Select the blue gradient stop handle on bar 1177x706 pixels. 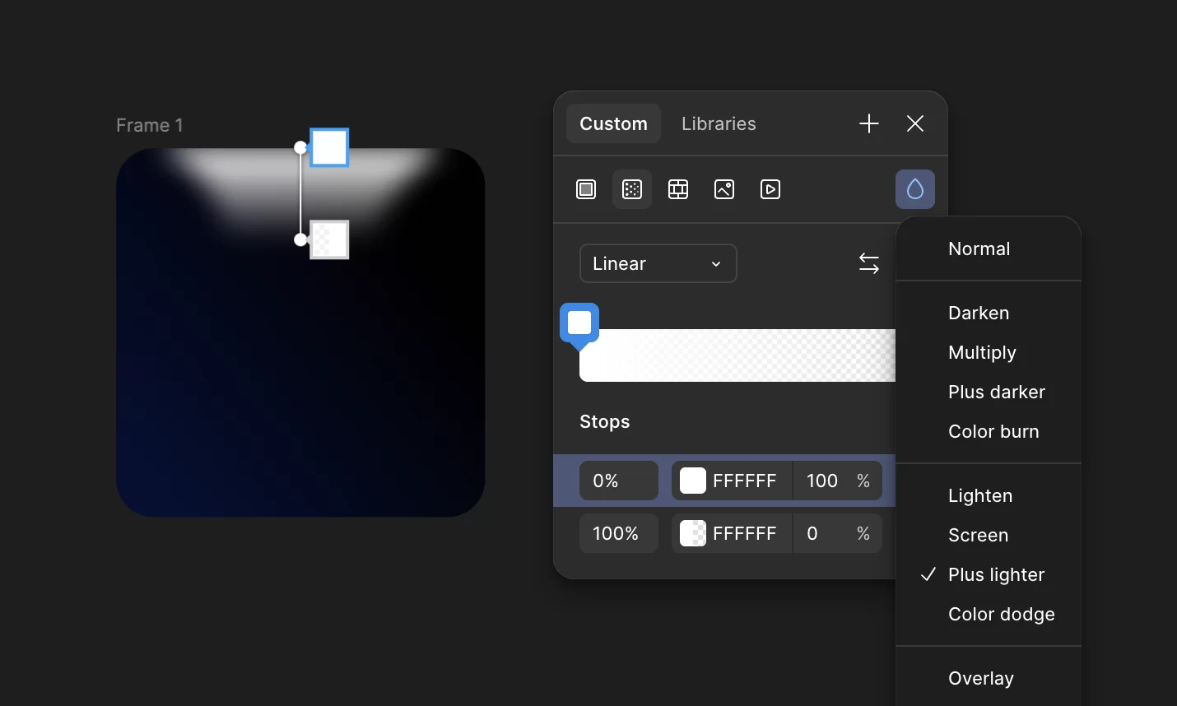point(579,323)
